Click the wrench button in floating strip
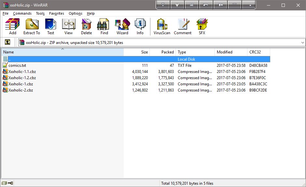This screenshot has height=187, width=306. tap(177, 5)
